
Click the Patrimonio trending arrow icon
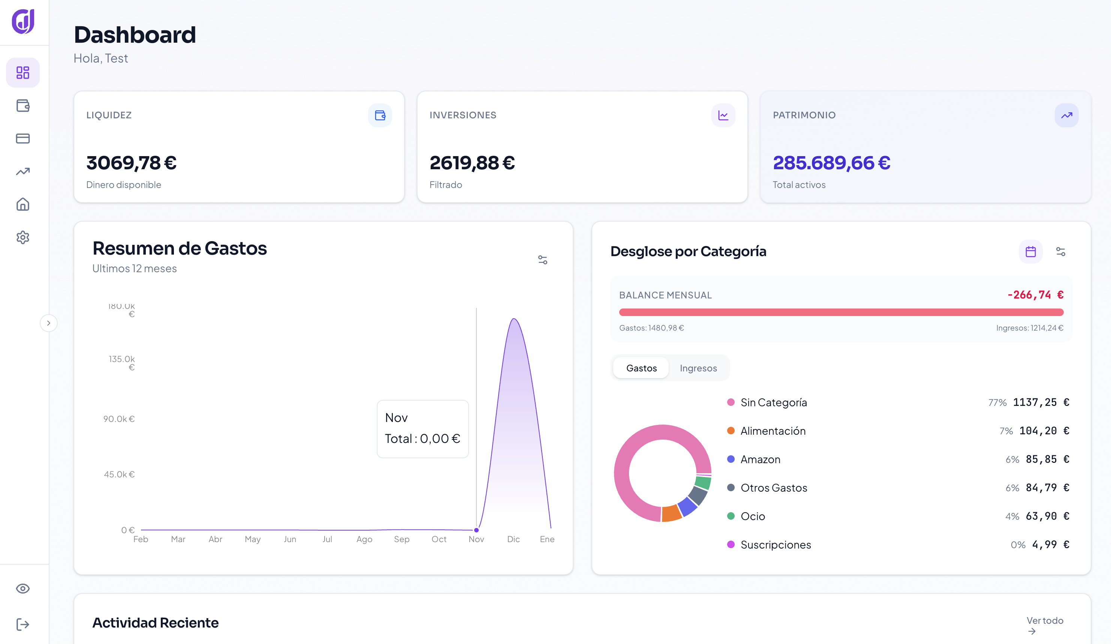(x=1067, y=115)
